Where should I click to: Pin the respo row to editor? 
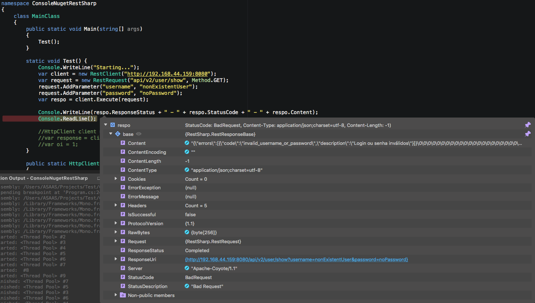(528, 125)
